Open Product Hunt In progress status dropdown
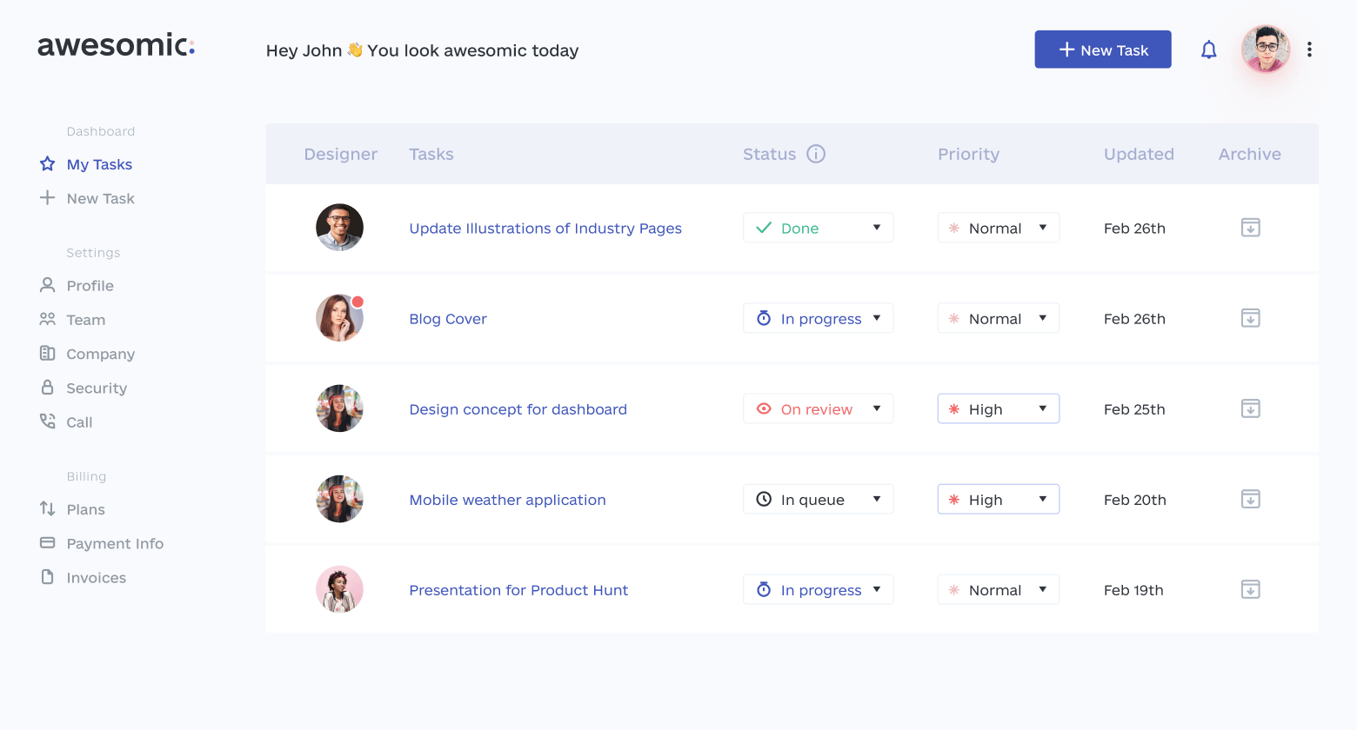The image size is (1357, 730). tap(818, 589)
